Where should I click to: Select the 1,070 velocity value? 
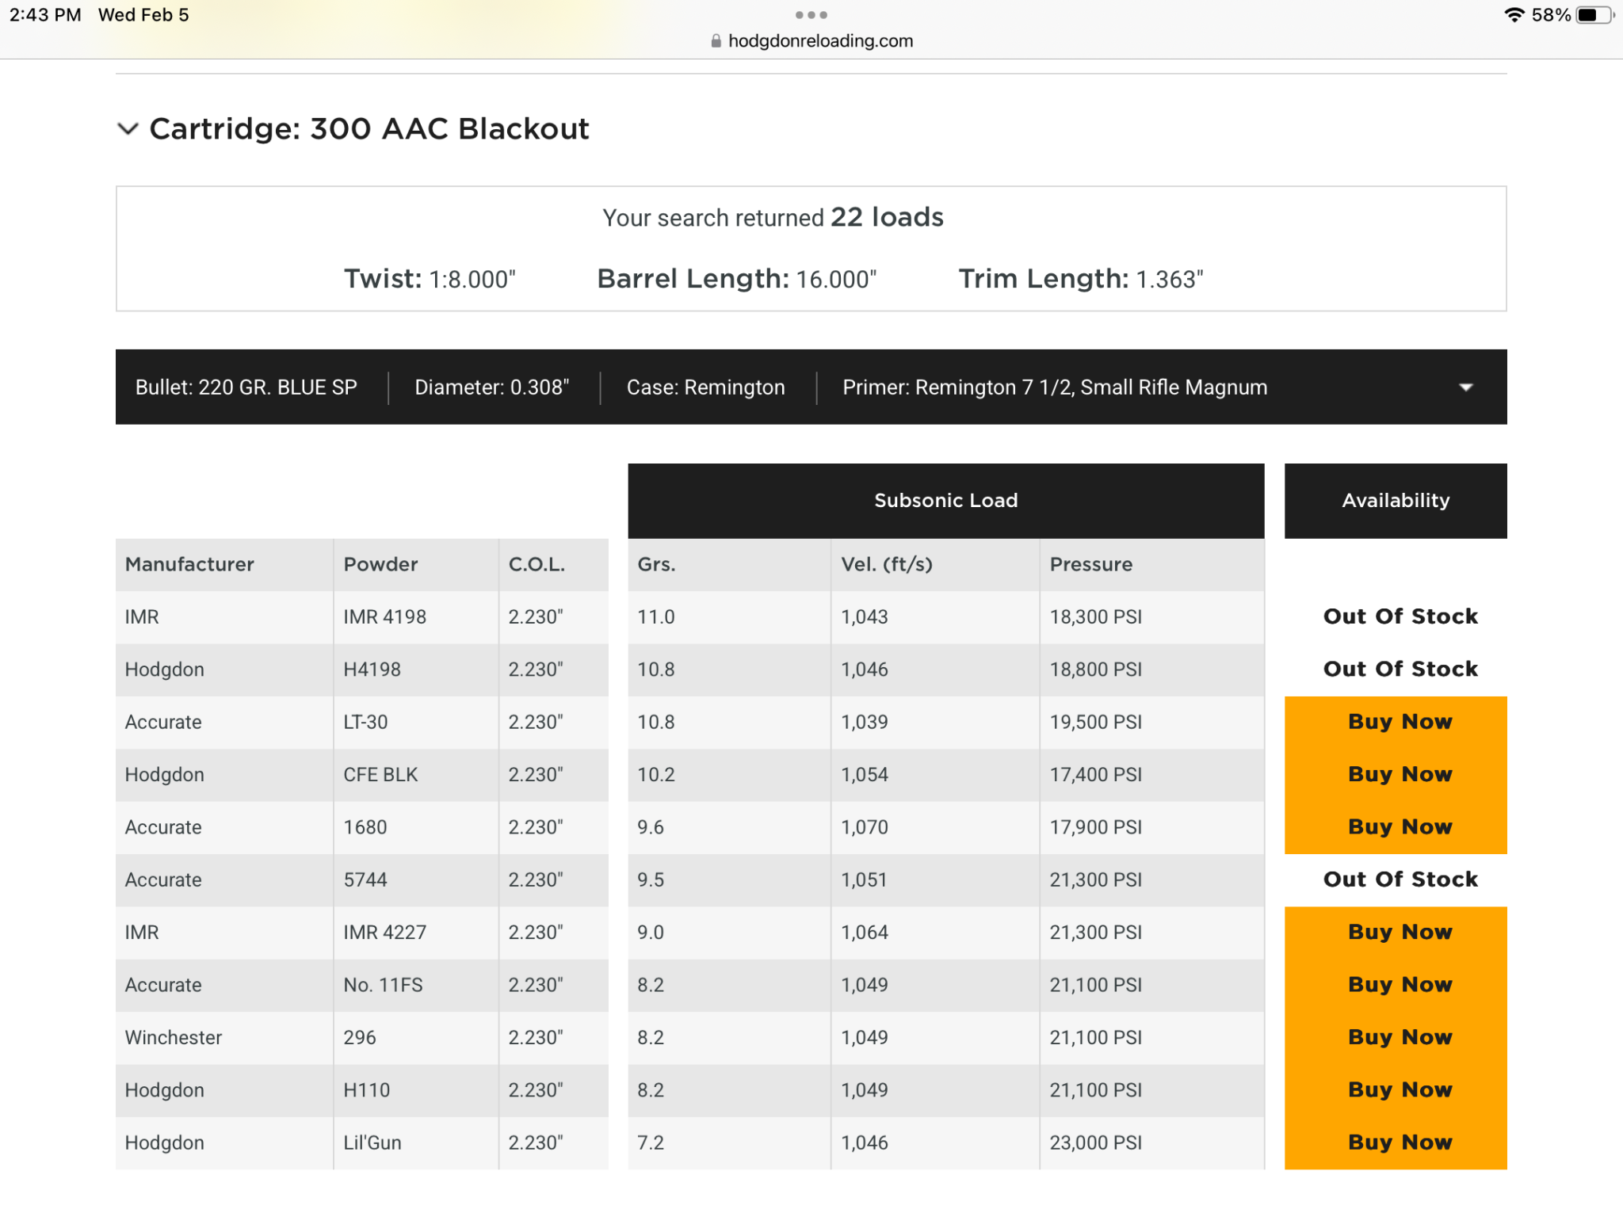click(x=864, y=827)
